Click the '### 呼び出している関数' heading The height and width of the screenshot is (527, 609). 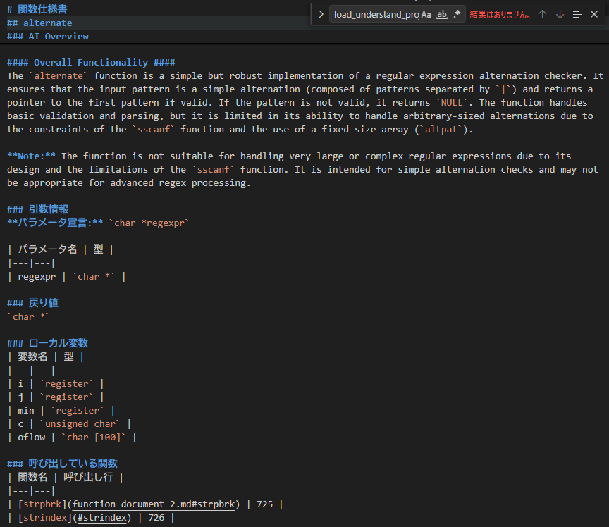click(x=62, y=464)
